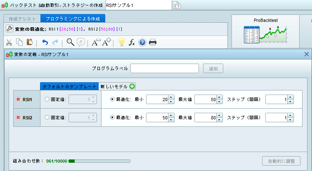Click the RSI1 variable name label
This screenshot has width=312, height=171.
tap(27, 99)
